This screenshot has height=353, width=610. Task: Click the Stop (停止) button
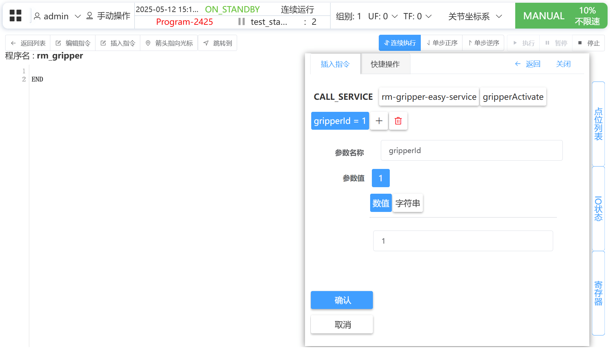pos(589,43)
